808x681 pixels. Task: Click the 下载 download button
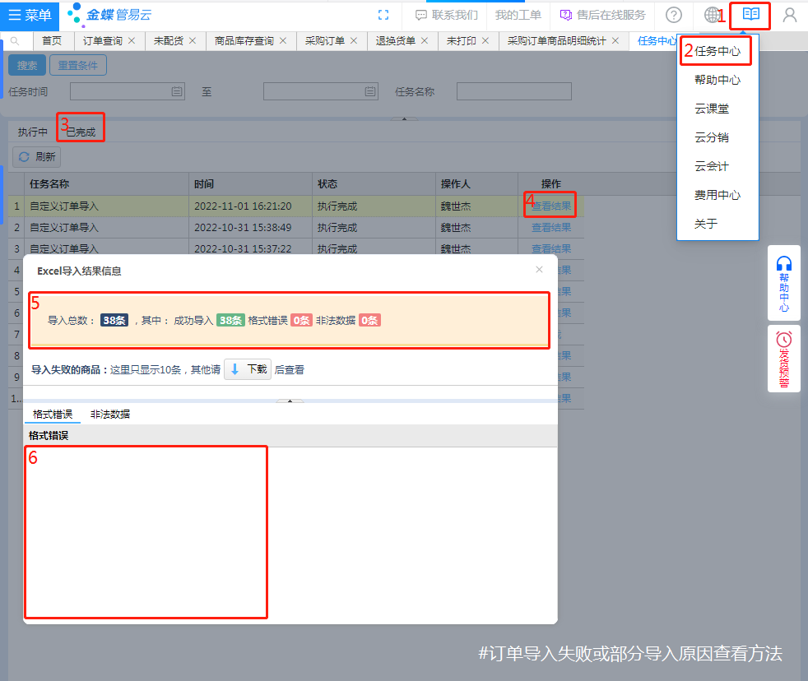[x=248, y=369]
